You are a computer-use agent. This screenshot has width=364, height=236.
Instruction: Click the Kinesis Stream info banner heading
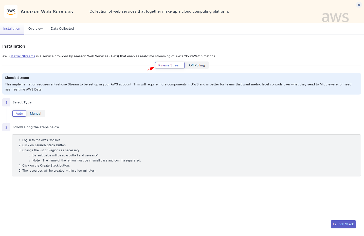click(x=17, y=78)
